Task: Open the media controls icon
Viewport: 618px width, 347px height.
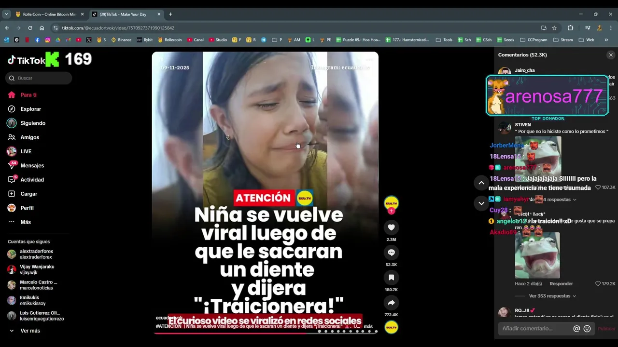Action: (588, 28)
